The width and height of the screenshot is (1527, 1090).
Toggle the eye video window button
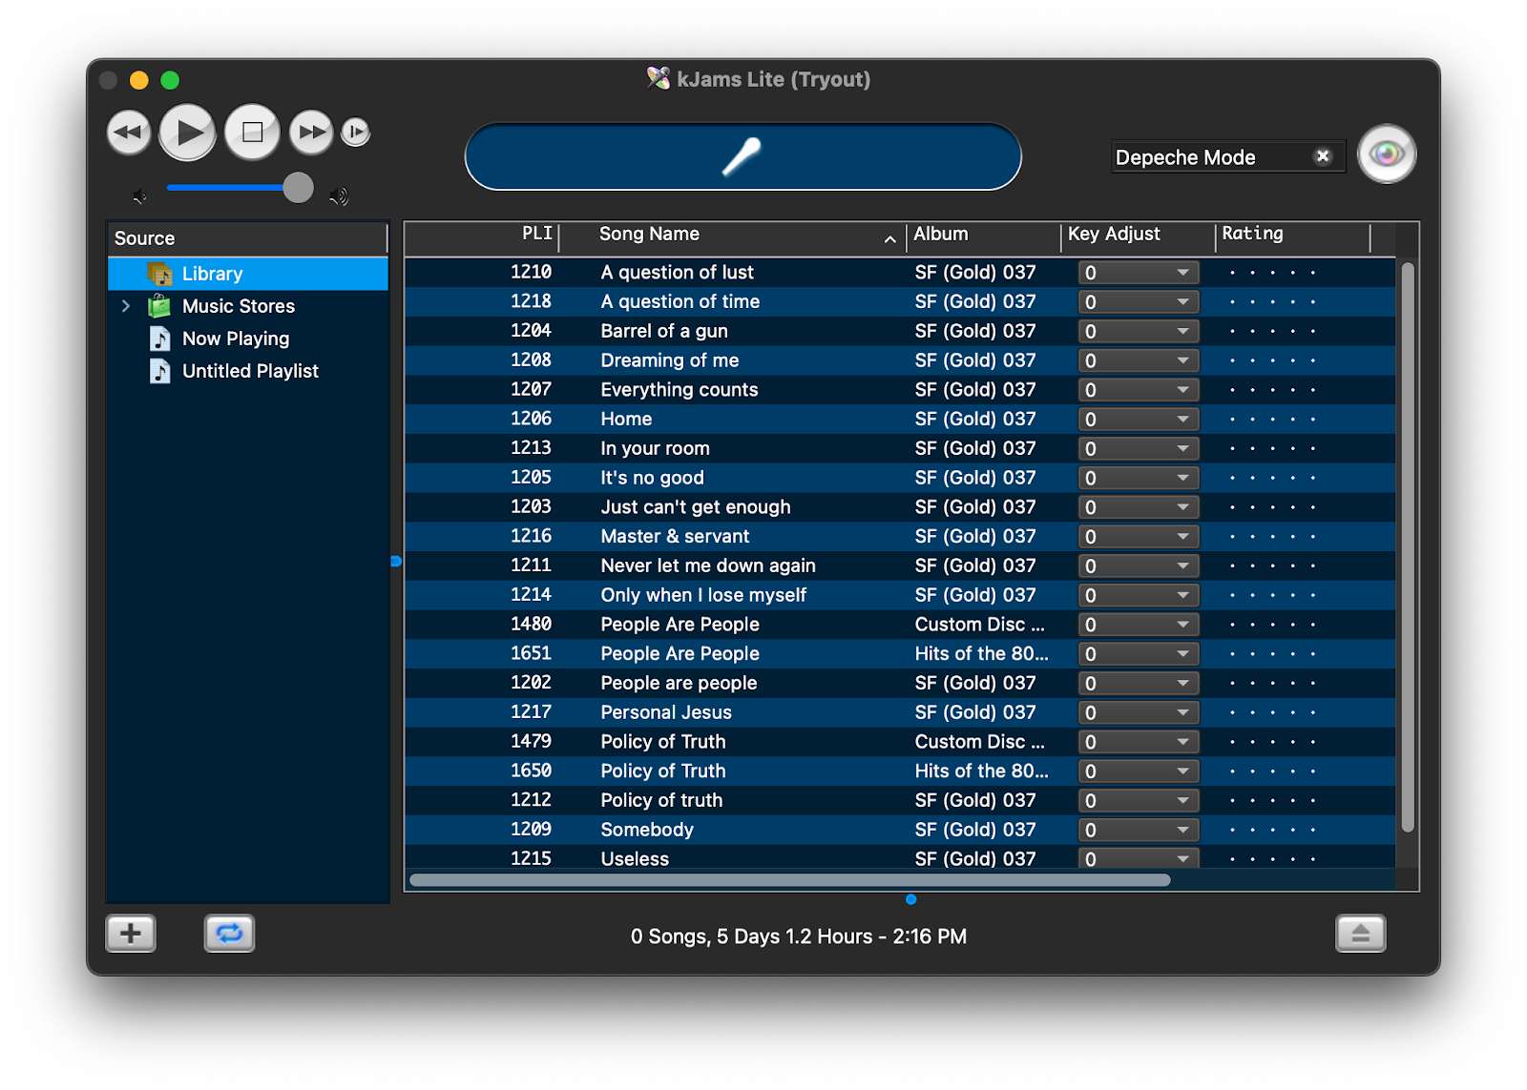pyautogui.click(x=1387, y=154)
